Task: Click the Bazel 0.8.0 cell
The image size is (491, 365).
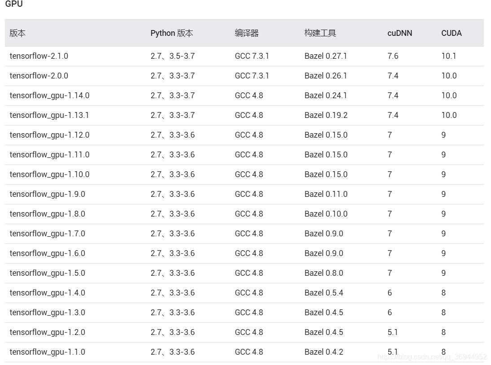Action: click(x=324, y=273)
